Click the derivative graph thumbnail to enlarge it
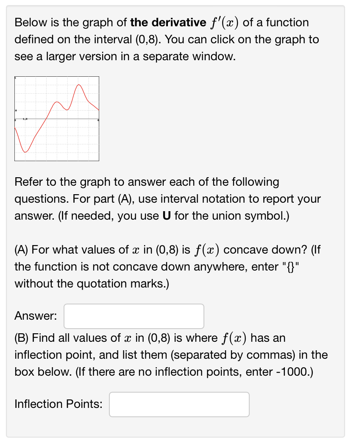The image size is (351, 438). tap(57, 119)
